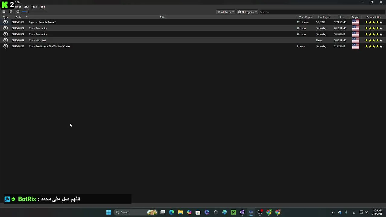The width and height of the screenshot is (386, 217).
Task: Launch Microsoft Edge from the taskbar
Action: (x=172, y=212)
